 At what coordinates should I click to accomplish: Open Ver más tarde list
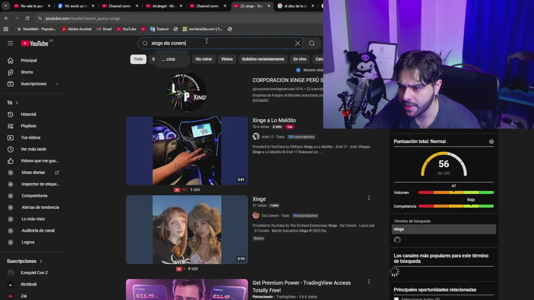point(33,149)
